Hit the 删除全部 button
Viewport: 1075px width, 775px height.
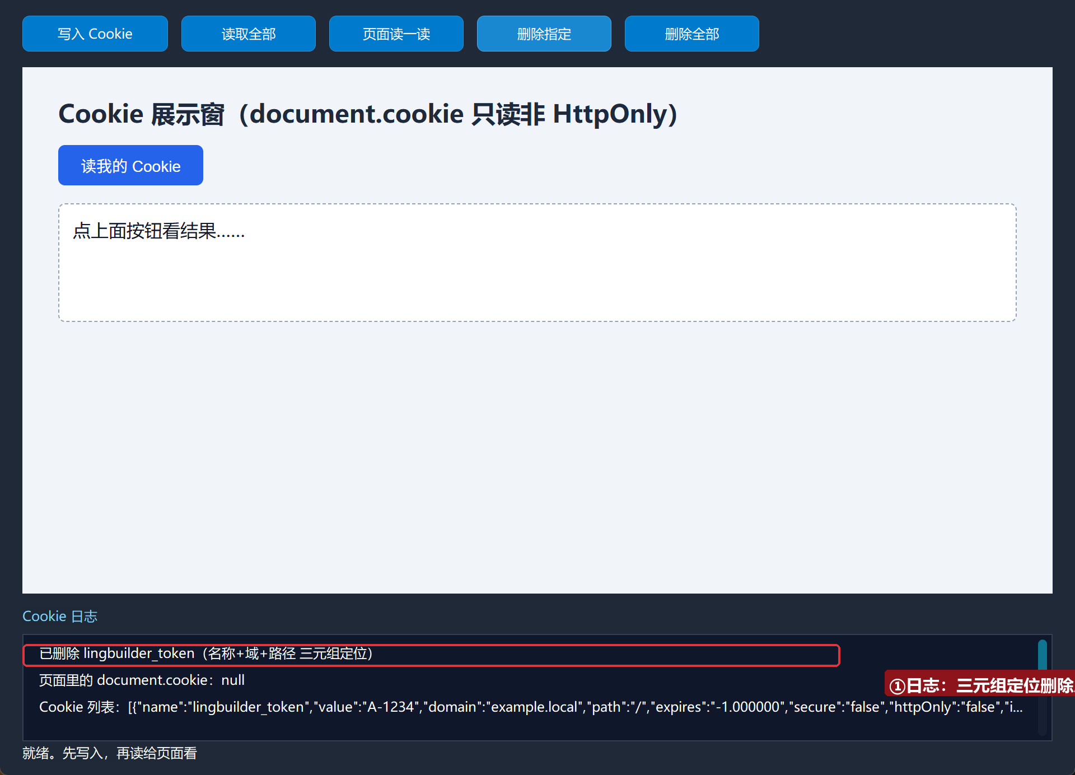tap(692, 34)
